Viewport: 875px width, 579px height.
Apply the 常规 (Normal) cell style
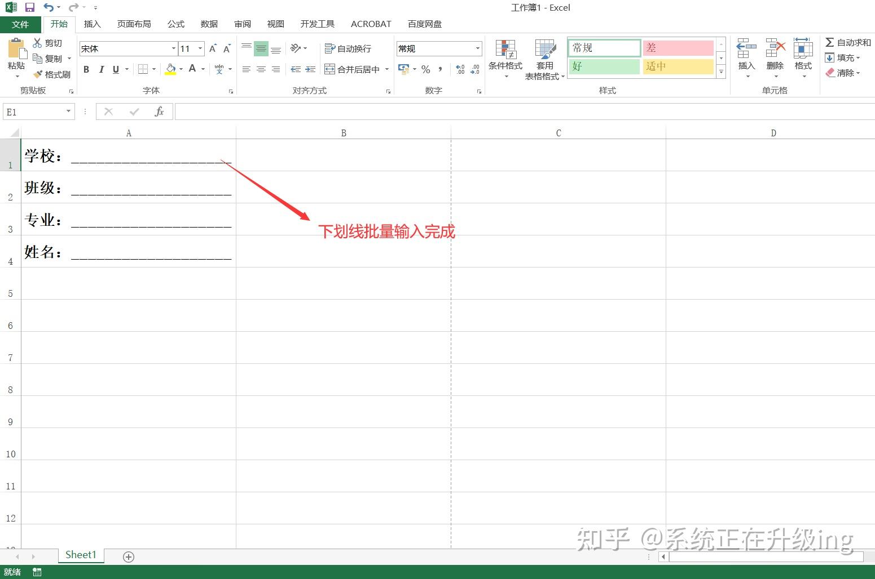pyautogui.click(x=604, y=48)
